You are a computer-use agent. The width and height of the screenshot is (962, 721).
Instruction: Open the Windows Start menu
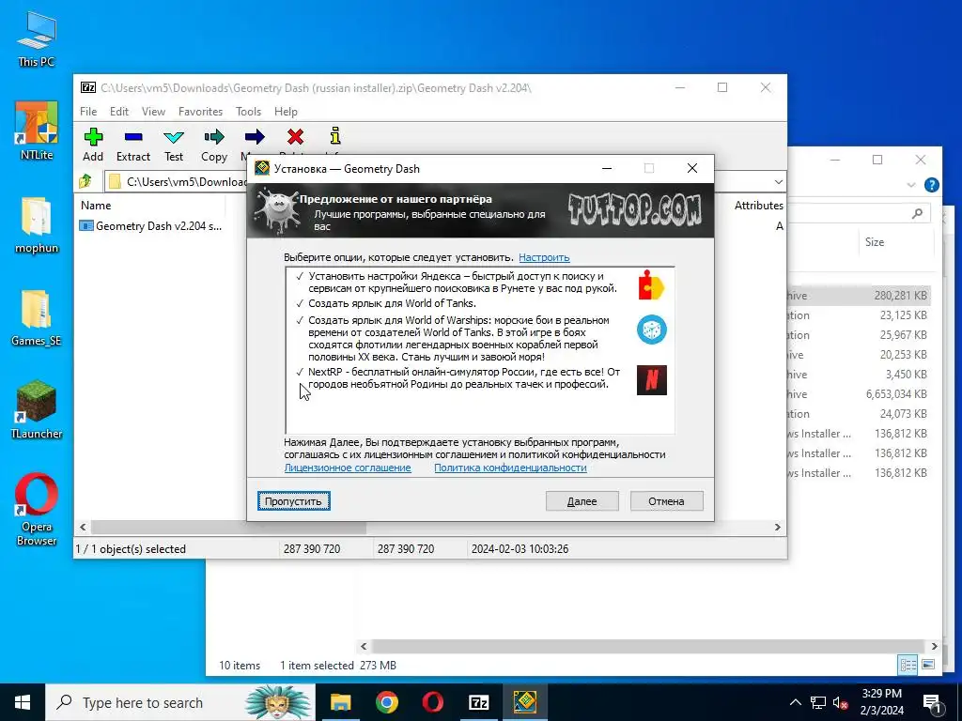coord(23,702)
